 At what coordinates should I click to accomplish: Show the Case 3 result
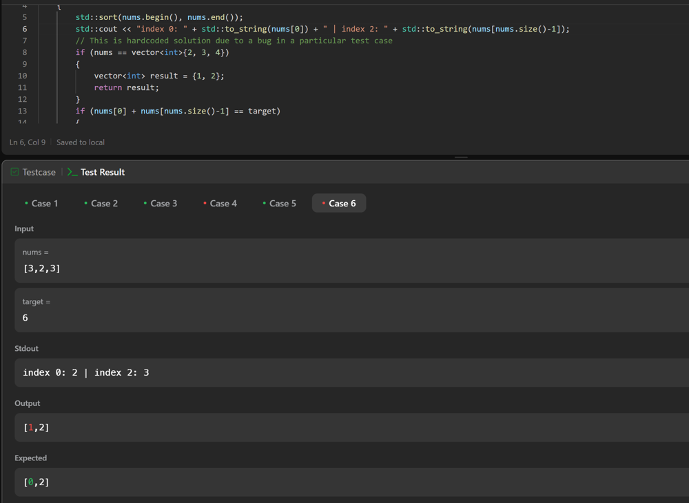(160, 203)
